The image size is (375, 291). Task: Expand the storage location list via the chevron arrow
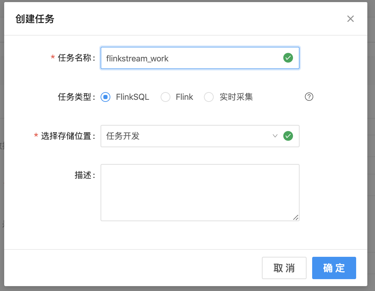point(275,136)
